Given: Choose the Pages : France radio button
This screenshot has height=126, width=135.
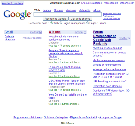Looking at the screenshot, I should point(88,23).
